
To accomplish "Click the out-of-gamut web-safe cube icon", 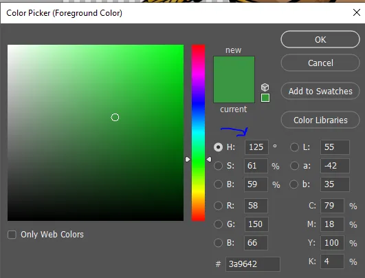I will pyautogui.click(x=265, y=87).
